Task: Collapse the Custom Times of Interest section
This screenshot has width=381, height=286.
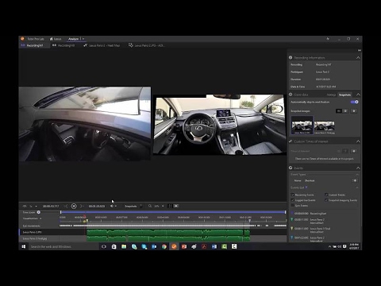Action: click(358, 141)
